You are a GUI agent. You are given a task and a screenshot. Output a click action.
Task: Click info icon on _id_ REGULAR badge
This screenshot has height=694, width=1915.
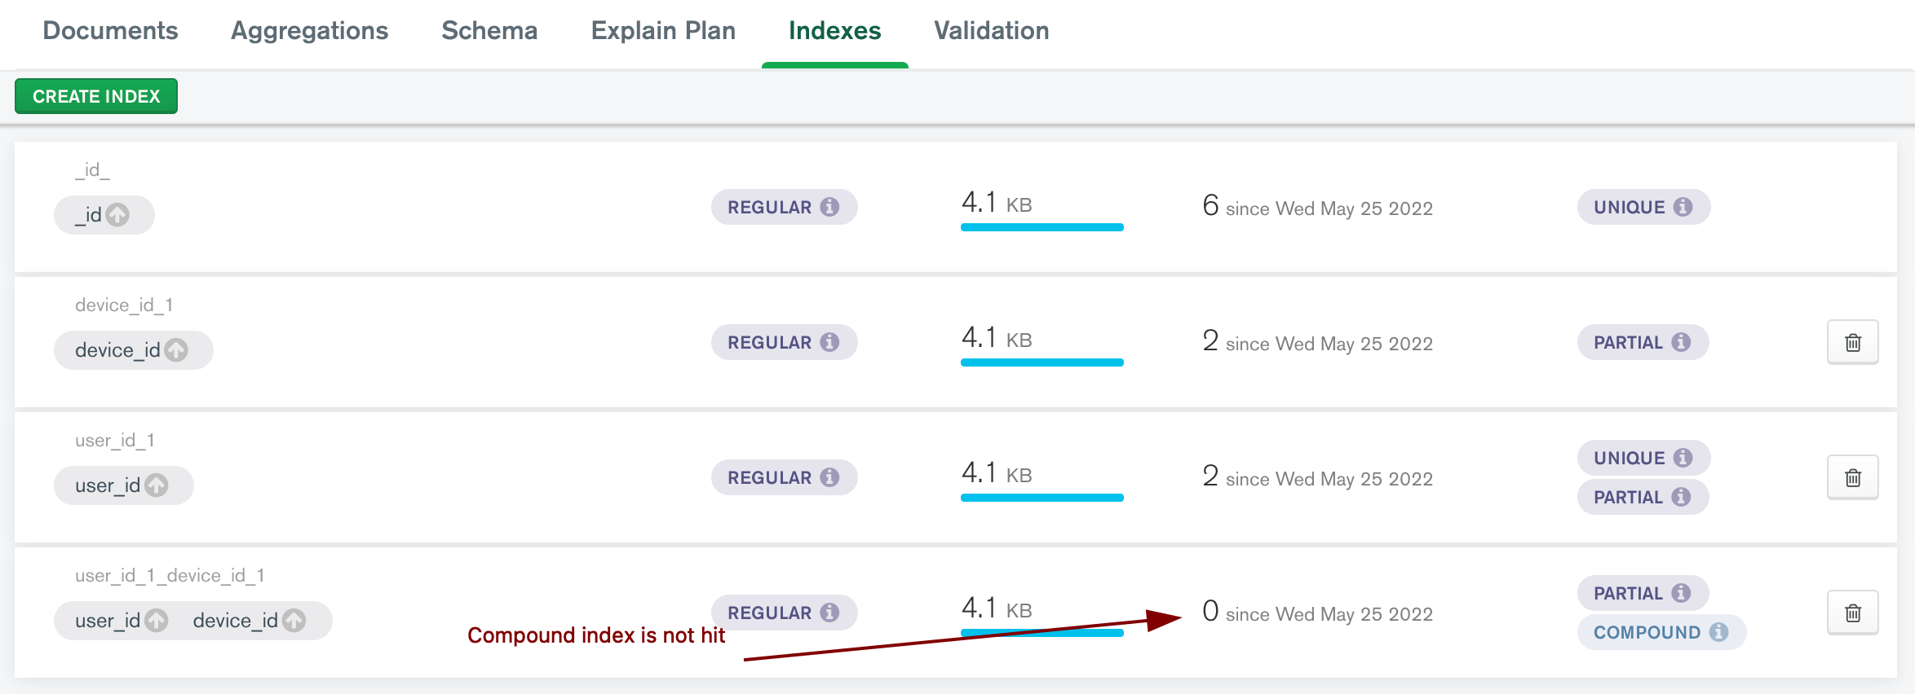click(x=829, y=207)
